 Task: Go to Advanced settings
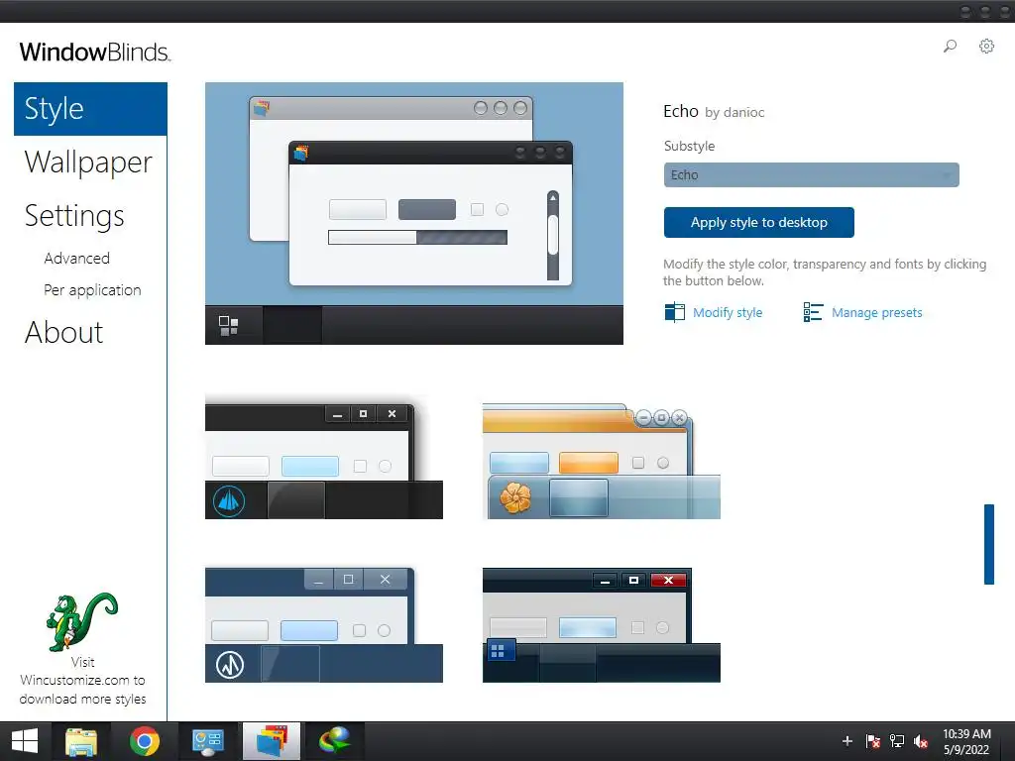(76, 259)
